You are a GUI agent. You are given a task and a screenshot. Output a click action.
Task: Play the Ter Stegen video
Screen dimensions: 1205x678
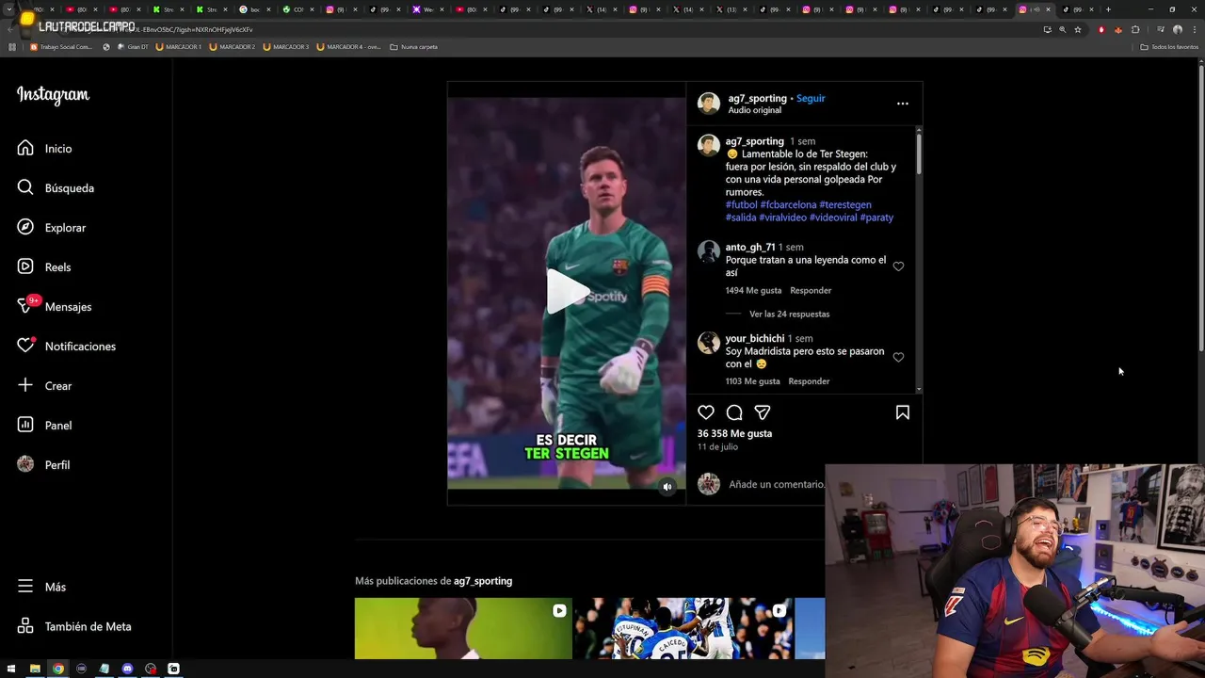tap(567, 292)
